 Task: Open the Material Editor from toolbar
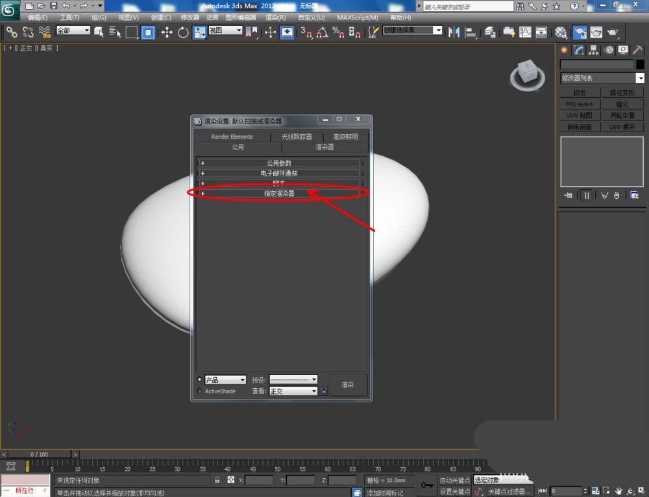tap(560, 32)
